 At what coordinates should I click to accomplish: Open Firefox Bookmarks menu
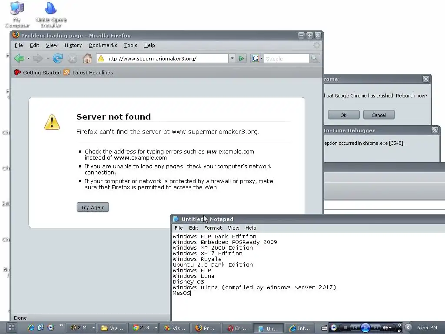(103, 45)
